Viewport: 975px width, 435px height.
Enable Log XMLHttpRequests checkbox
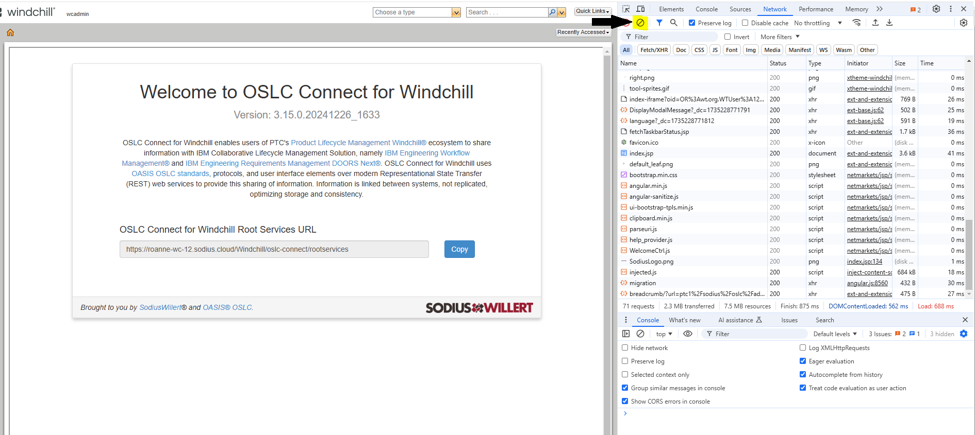click(x=803, y=347)
